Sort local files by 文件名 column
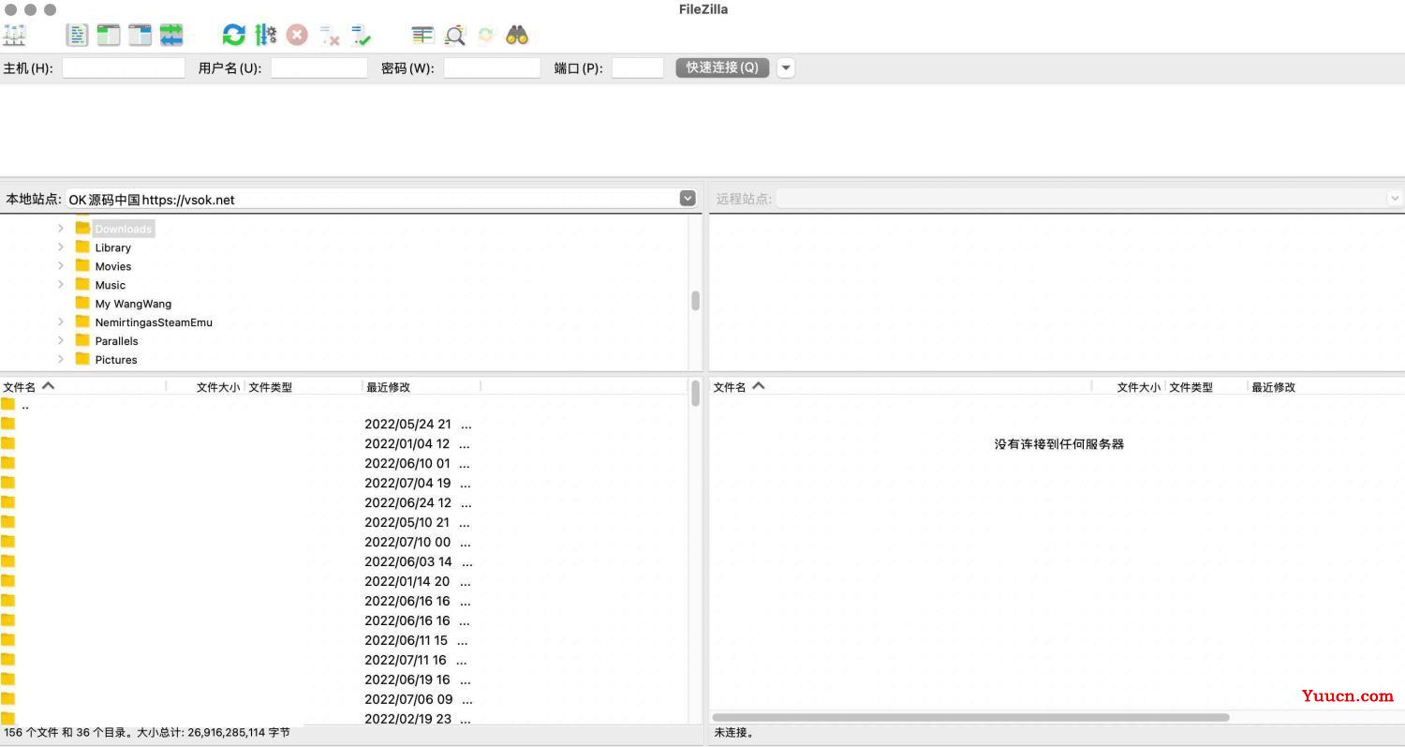Image resolution: width=1405 pixels, height=747 pixels. (x=83, y=386)
